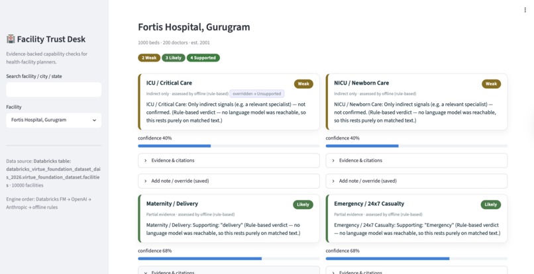Image resolution: width=534 pixels, height=274 pixels.
Task: Click the 4 Supported summary badge
Action: (203, 58)
